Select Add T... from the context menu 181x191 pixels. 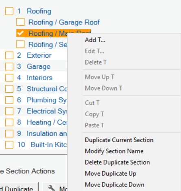95,40
